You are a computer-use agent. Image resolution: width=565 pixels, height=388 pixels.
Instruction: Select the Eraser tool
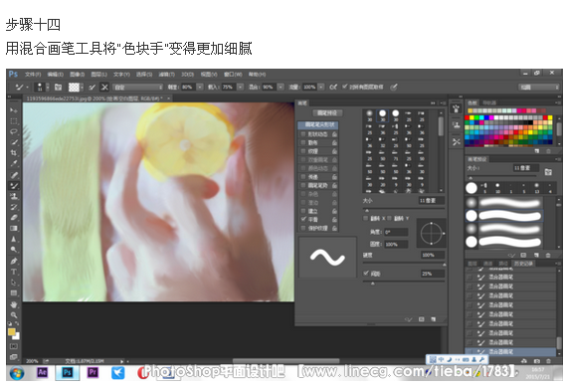[14, 217]
